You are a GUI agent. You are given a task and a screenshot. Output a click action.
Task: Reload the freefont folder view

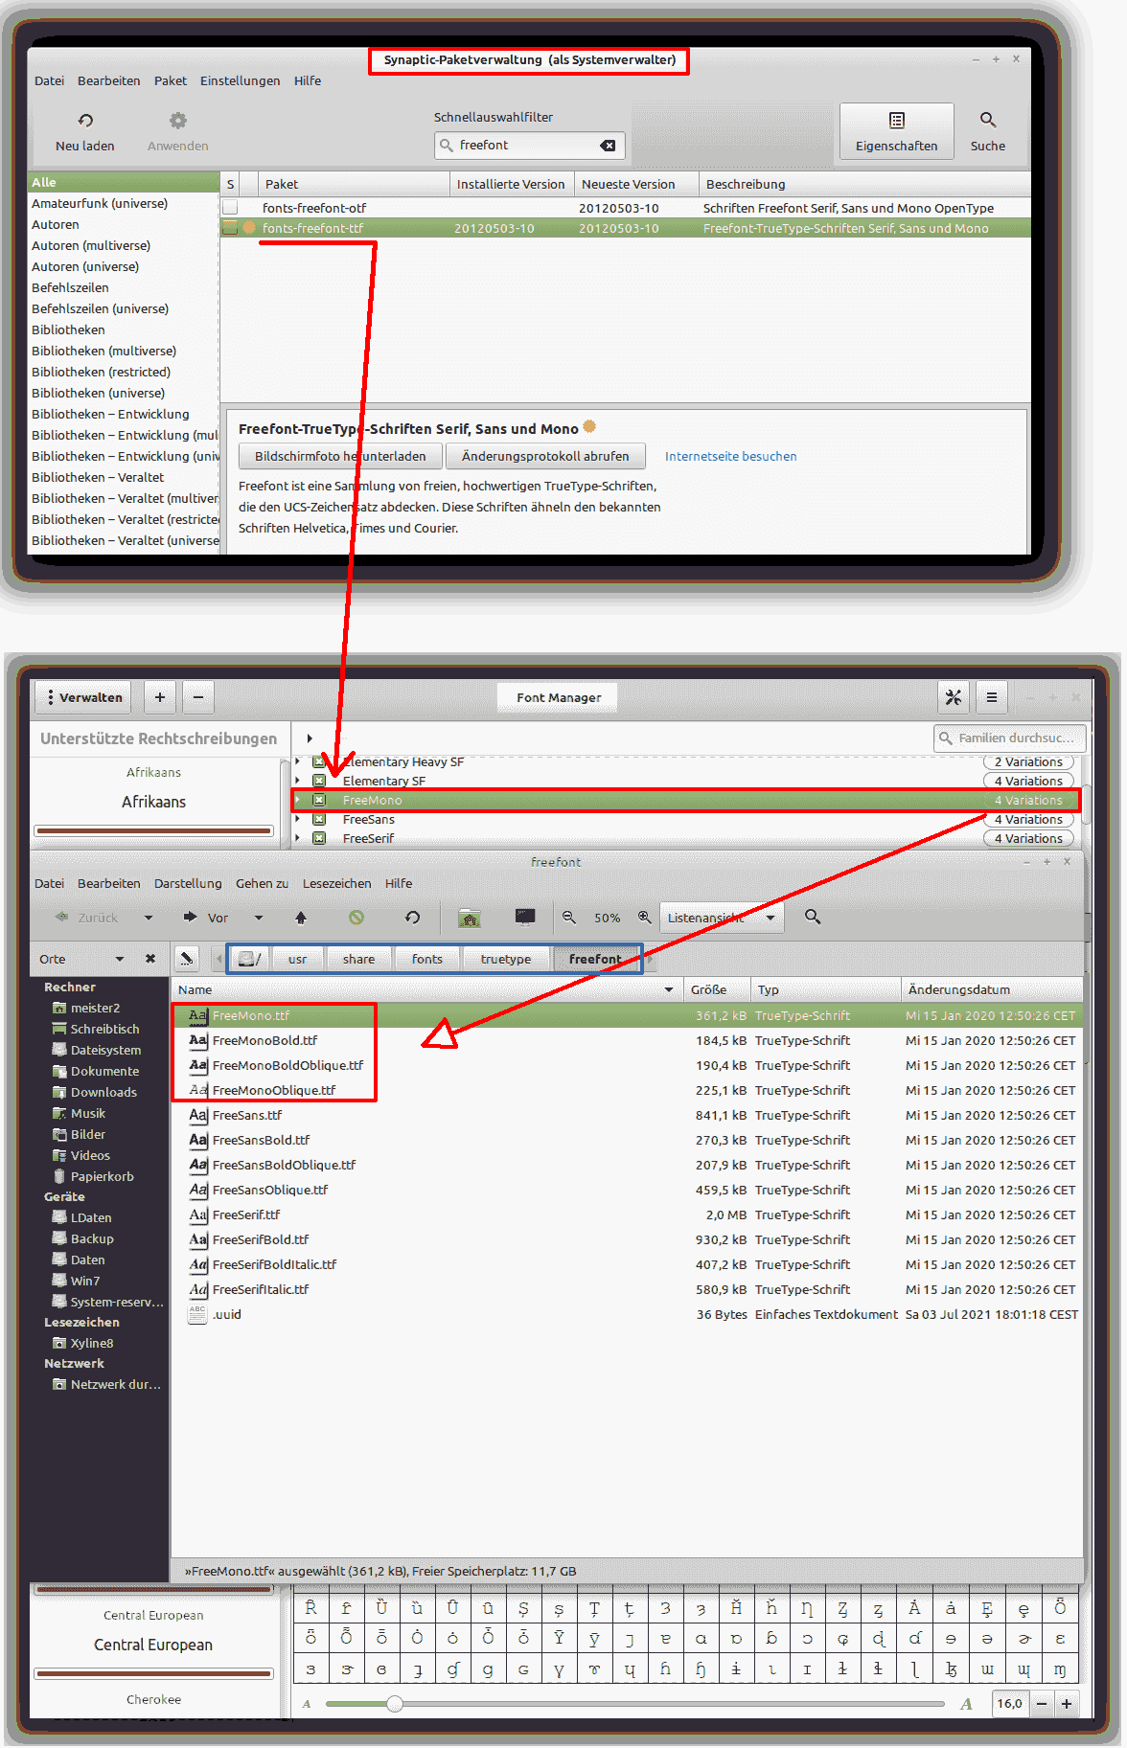[x=413, y=918]
